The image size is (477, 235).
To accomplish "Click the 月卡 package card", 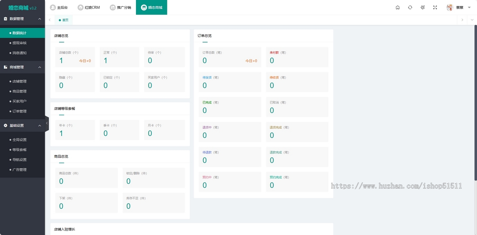I will pyautogui.click(x=165, y=130).
